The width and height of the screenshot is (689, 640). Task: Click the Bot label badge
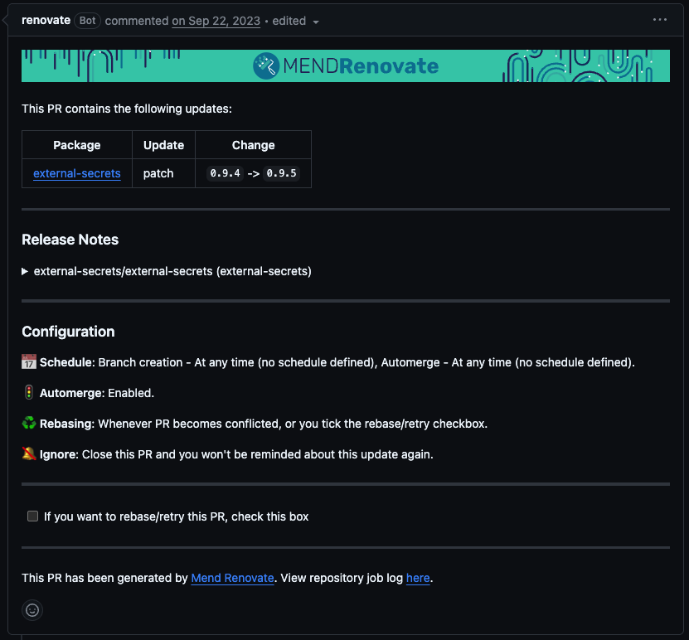(x=87, y=21)
